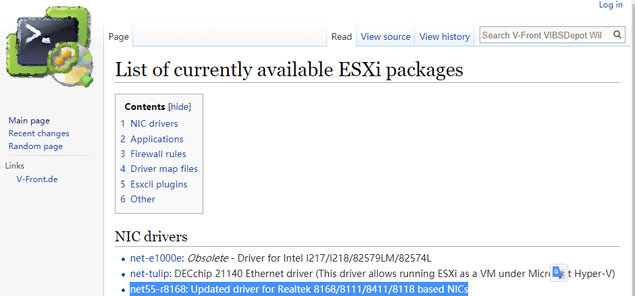Click the Log in link
The height and width of the screenshot is (296, 635).
pyautogui.click(x=611, y=5)
